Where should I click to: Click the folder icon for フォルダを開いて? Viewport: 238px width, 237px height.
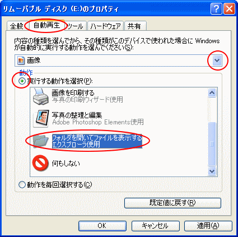[x=41, y=141]
